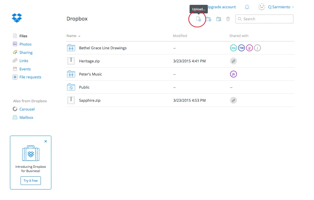Click the 'ms' member avatar
The height and width of the screenshot is (200, 314).
[233, 48]
